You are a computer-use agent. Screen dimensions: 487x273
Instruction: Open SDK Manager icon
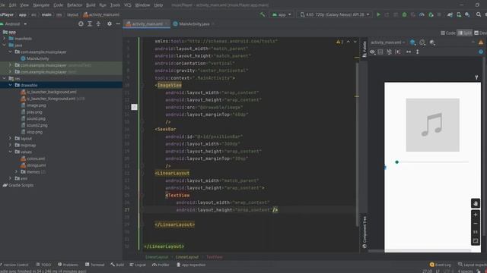(x=467, y=14)
